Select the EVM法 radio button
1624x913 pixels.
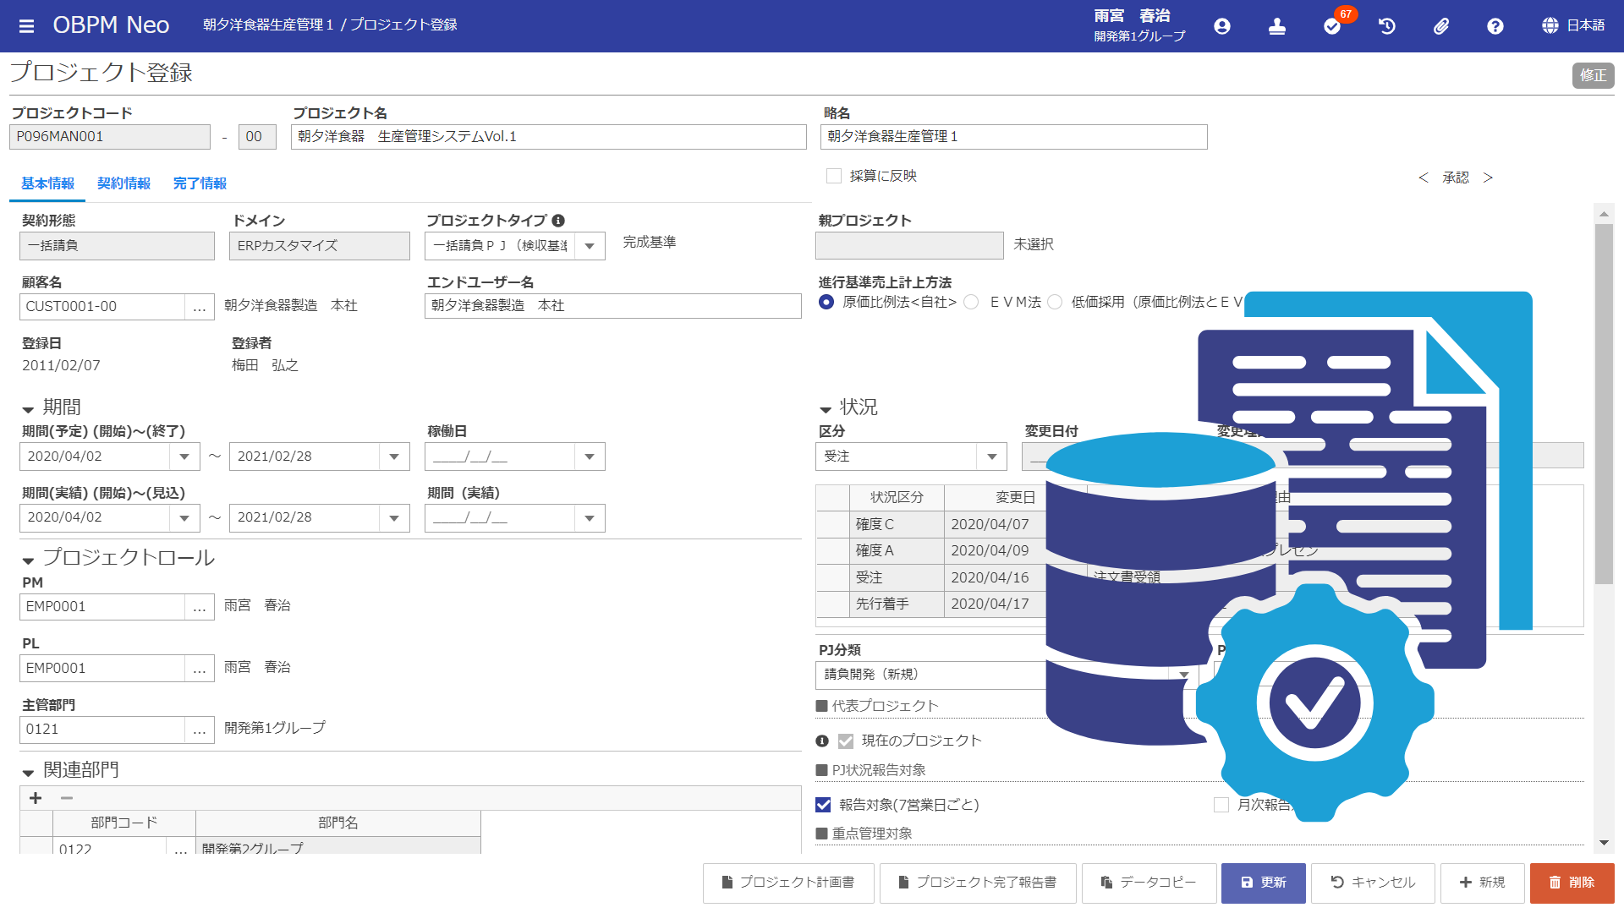pos(972,302)
